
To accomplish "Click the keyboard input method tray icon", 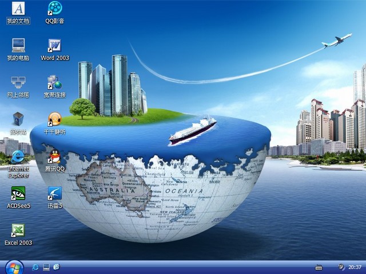I will [319, 267].
